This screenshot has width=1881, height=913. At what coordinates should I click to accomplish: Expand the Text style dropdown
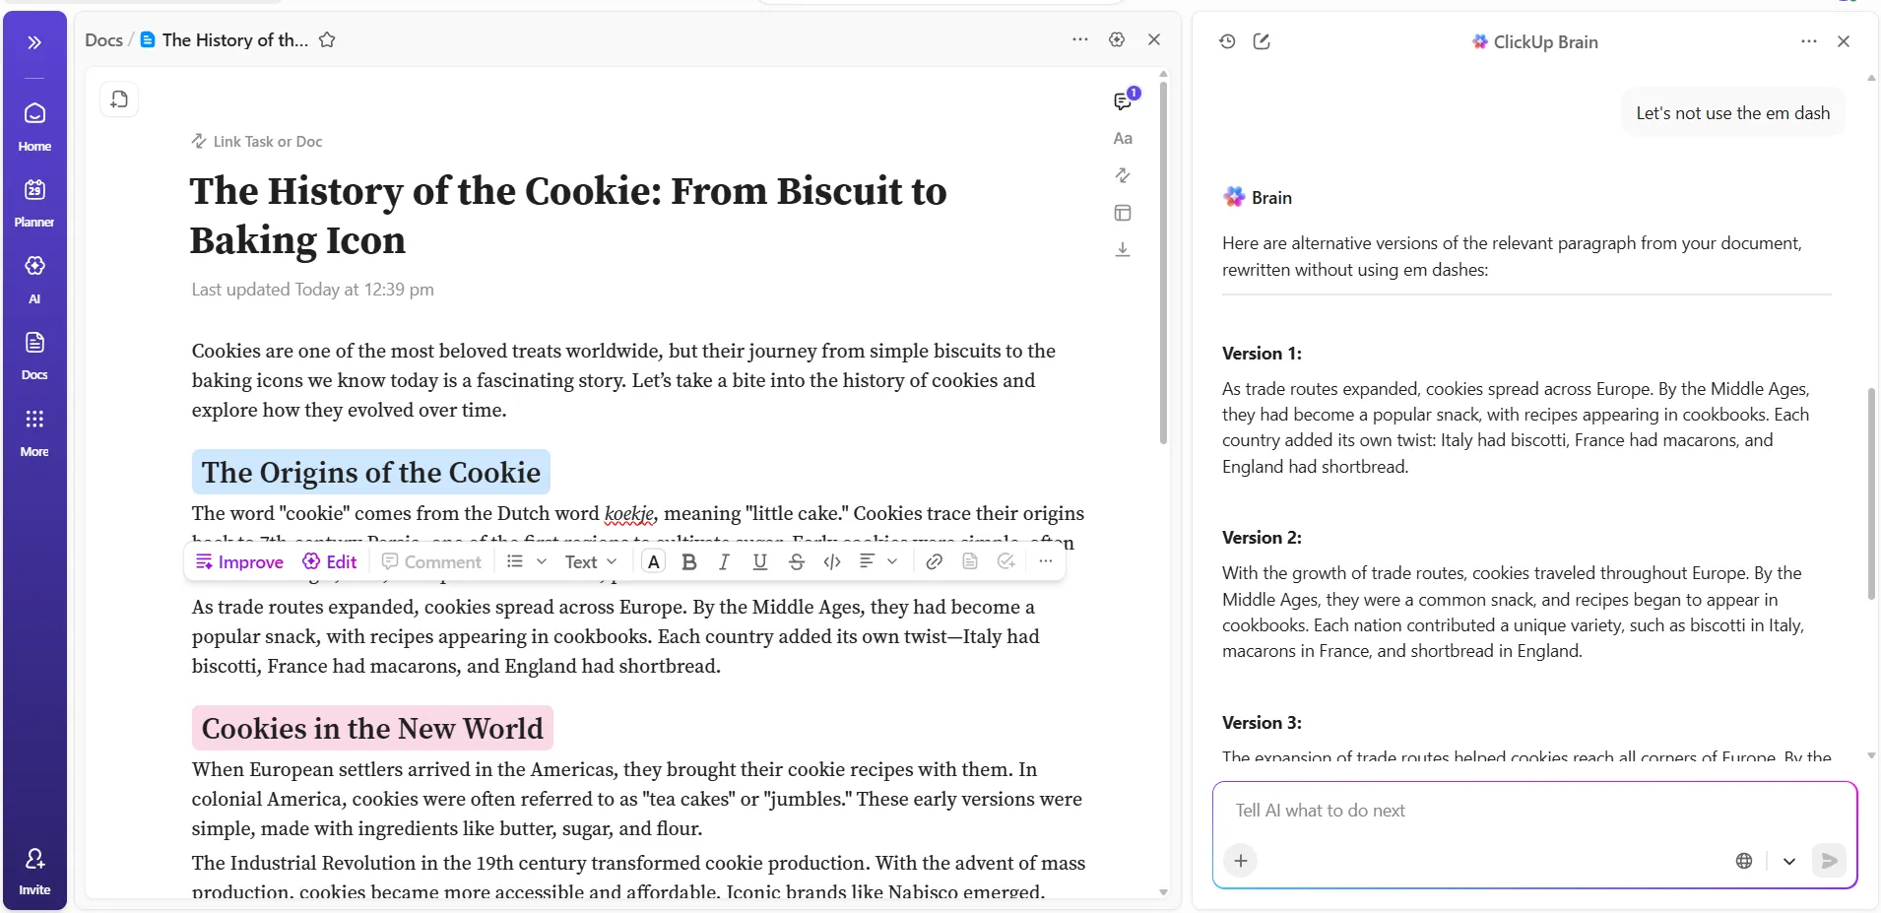(x=591, y=561)
